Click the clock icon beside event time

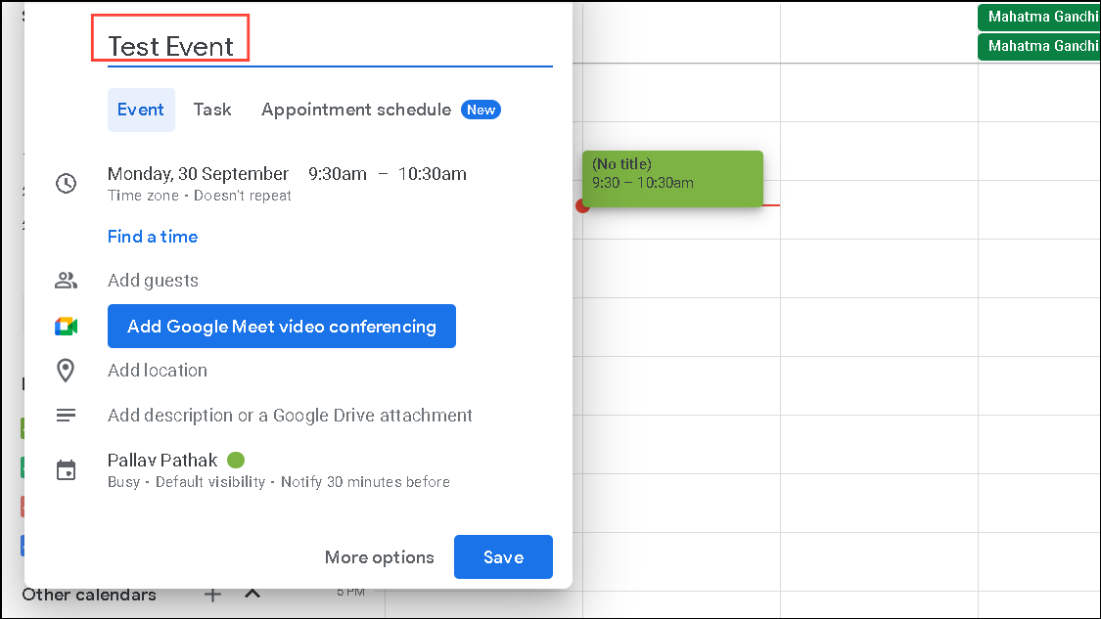(x=66, y=182)
